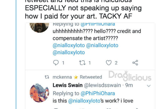Click the retweet arrows icon under the compensate tweet
The image size is (164, 109).
click(82, 63)
